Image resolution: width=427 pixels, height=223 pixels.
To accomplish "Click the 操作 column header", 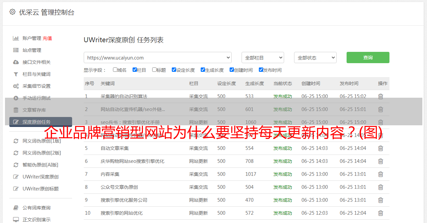I will coord(383,83).
